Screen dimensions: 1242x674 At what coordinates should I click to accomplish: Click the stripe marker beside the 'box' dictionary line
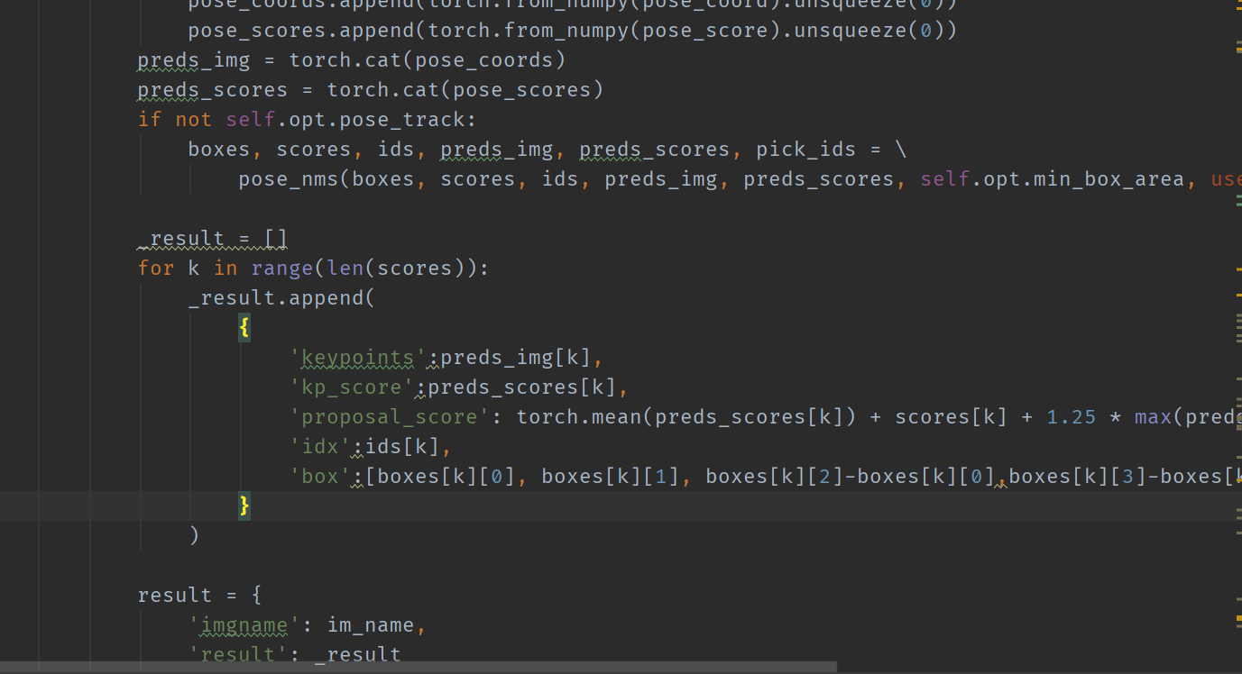(1237, 476)
